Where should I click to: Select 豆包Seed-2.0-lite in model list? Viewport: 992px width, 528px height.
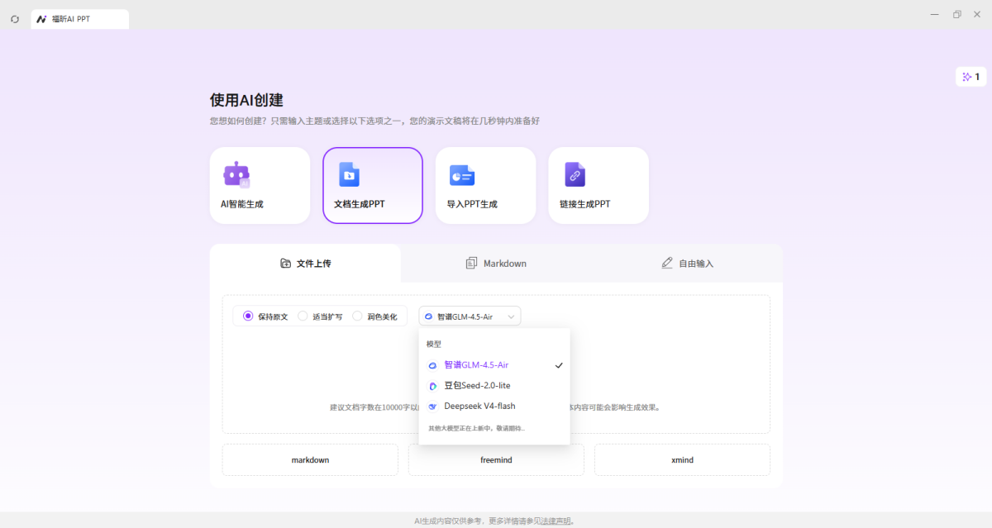pyautogui.click(x=494, y=386)
